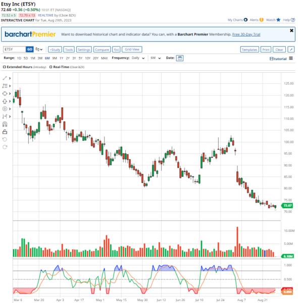298x303 pixels.
Task: Open the Templates button
Action: pyautogui.click(x=250, y=49)
